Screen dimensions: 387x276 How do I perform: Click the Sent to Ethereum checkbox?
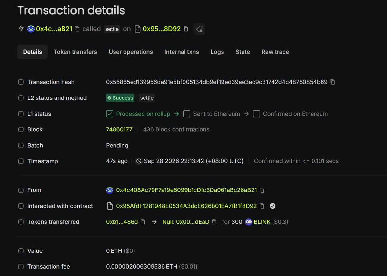[x=186, y=114]
